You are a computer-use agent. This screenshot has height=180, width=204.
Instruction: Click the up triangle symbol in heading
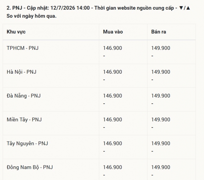click(188, 8)
